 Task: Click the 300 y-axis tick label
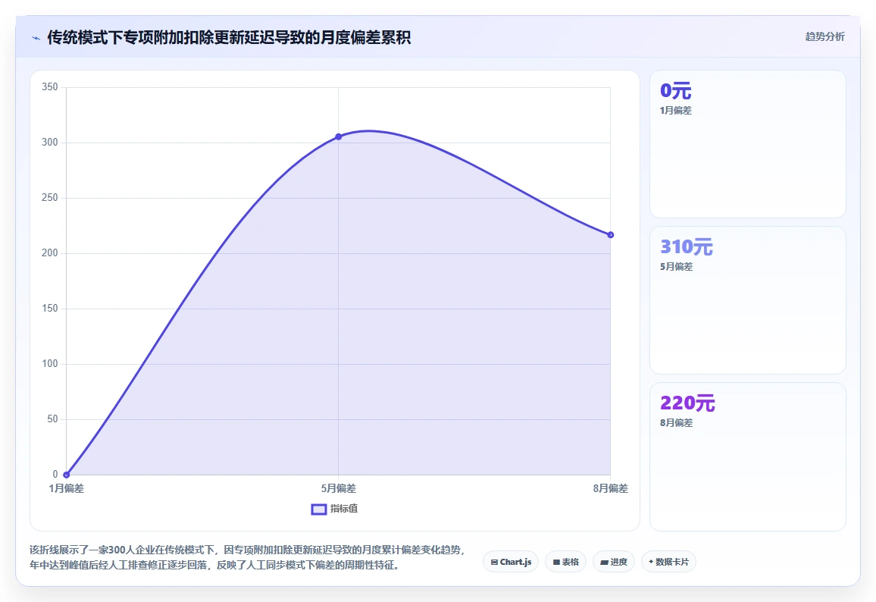click(50, 142)
